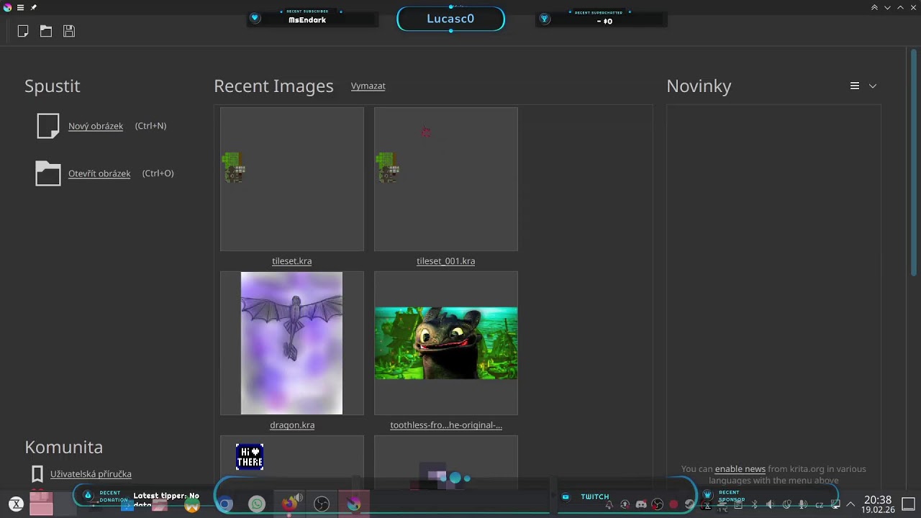Screen dimensions: 921x518
Task: Clear recent images with Vymazat
Action: click(x=368, y=86)
